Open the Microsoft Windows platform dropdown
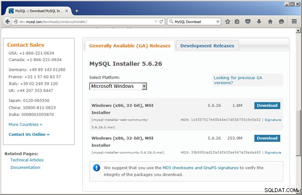The width and height of the screenshot is (302, 195). coord(118,86)
